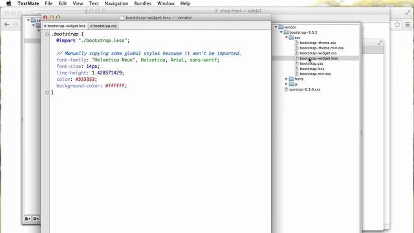The width and height of the screenshot is (414, 233).
Task: Open the View menu
Action: 78,3
